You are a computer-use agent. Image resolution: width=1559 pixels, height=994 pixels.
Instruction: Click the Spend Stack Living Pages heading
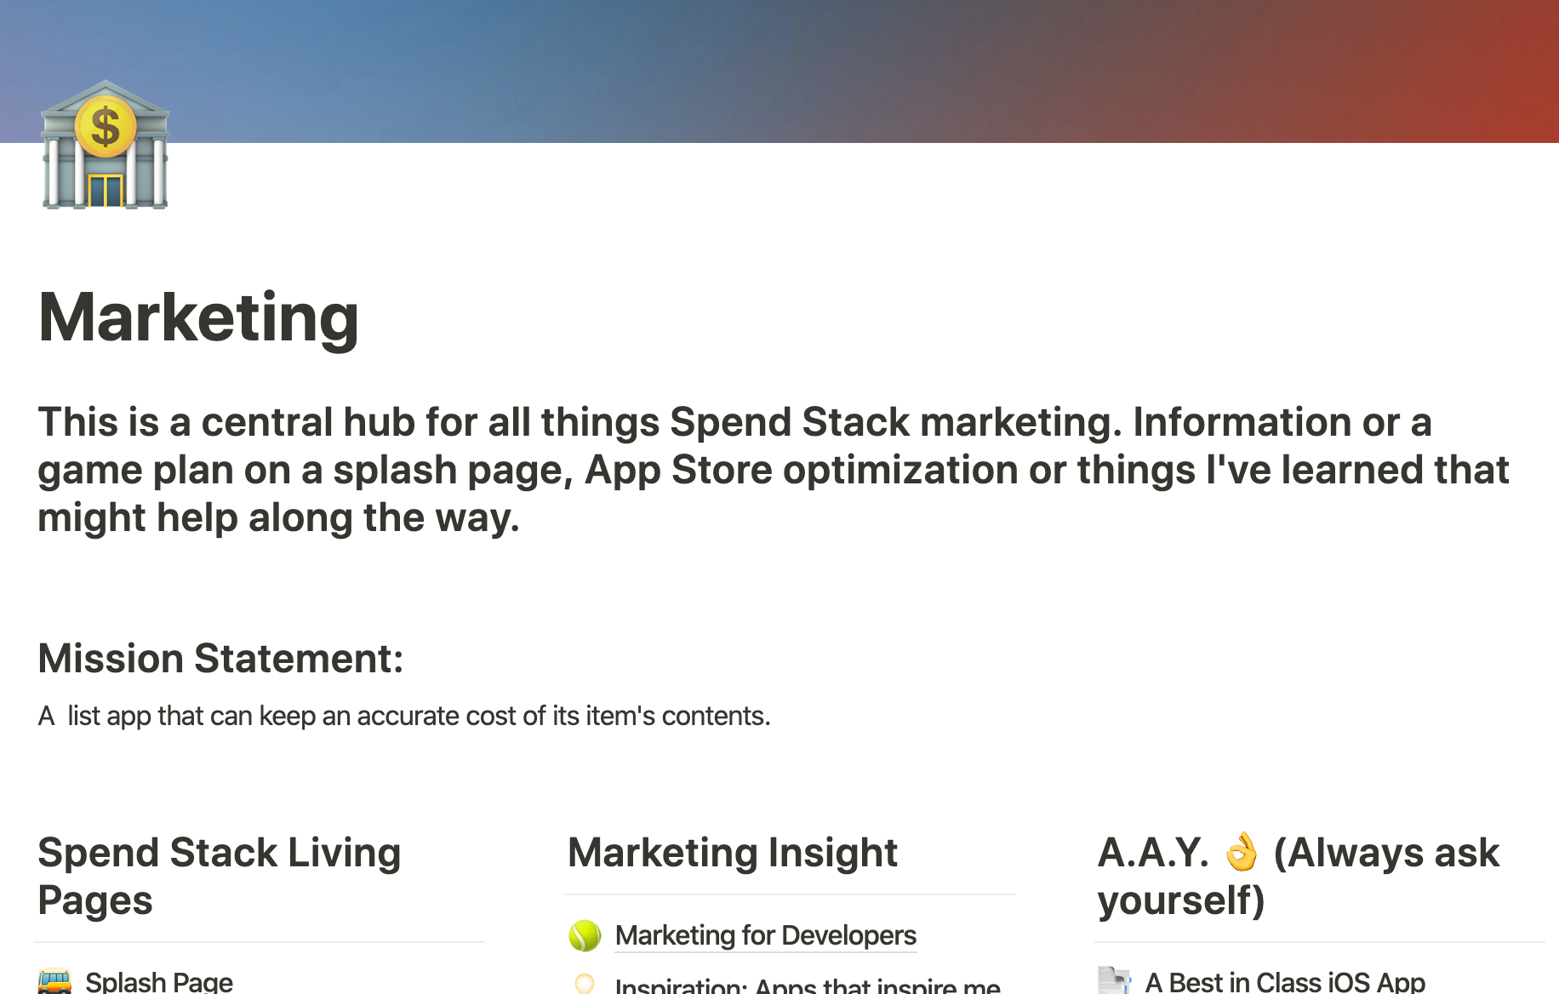219,876
